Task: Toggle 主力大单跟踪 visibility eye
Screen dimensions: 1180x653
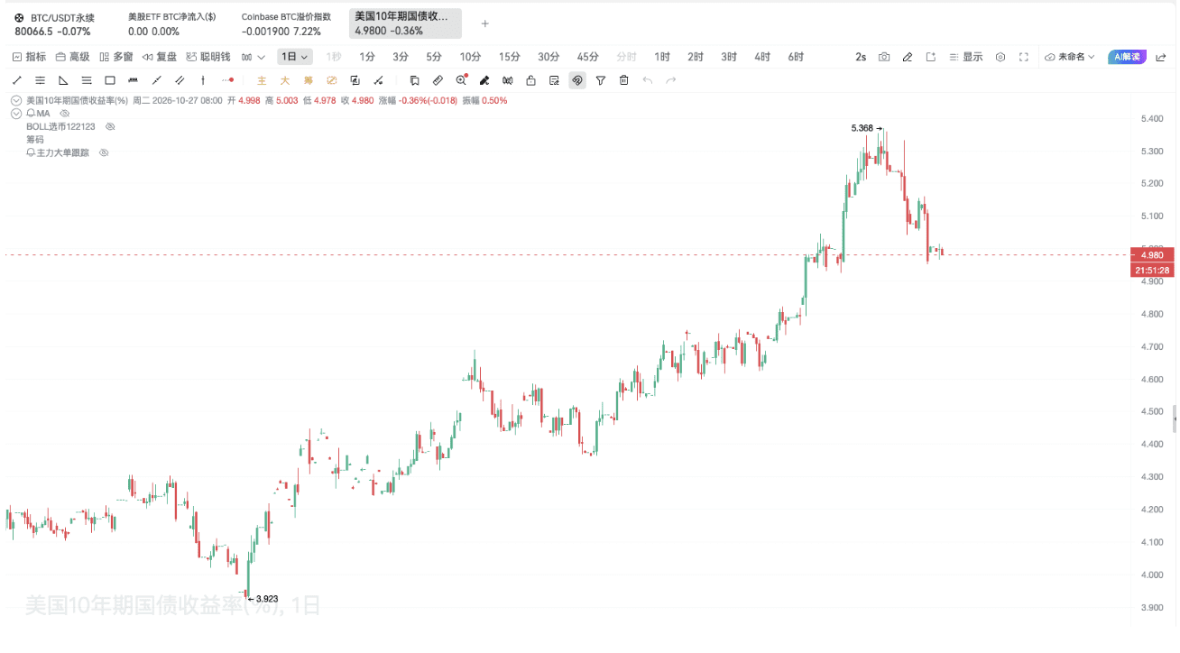Action: tap(104, 153)
